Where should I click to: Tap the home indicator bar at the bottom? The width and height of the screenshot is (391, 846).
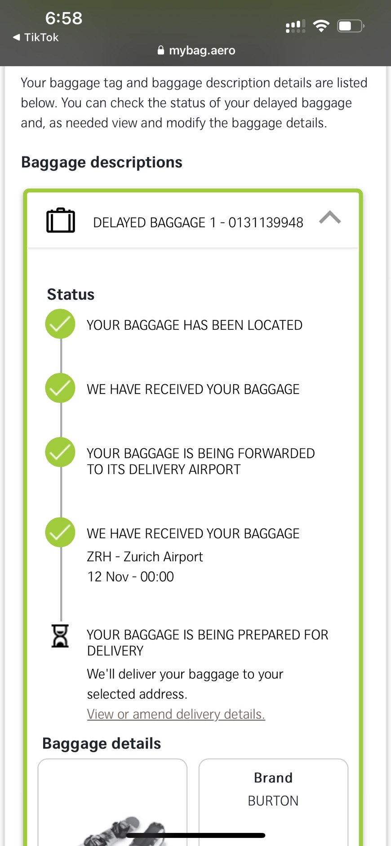pos(195,836)
